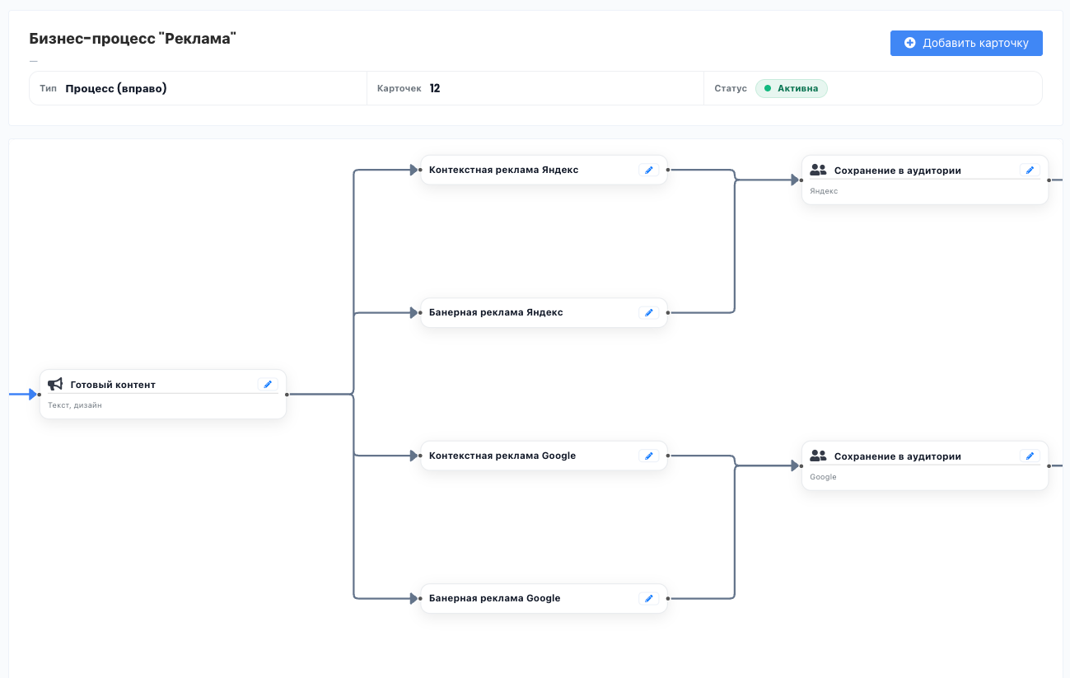Click the megaphone icon on Готовый контент

pos(55,384)
